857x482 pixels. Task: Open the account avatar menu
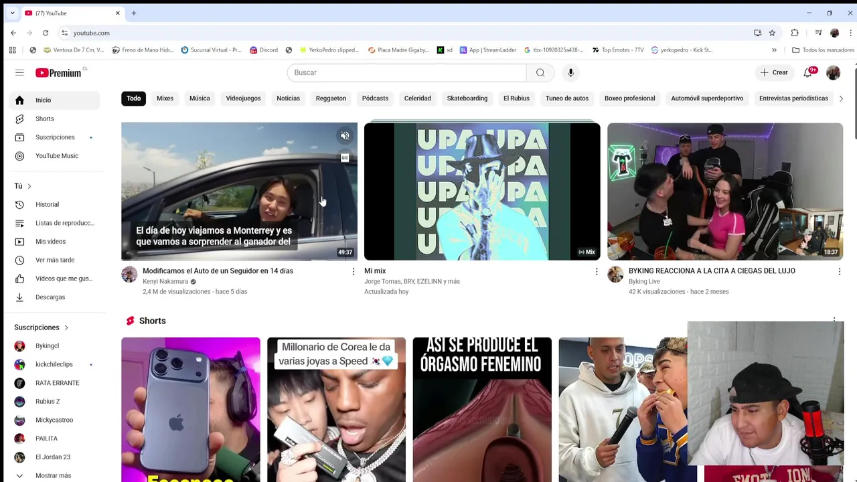click(833, 72)
